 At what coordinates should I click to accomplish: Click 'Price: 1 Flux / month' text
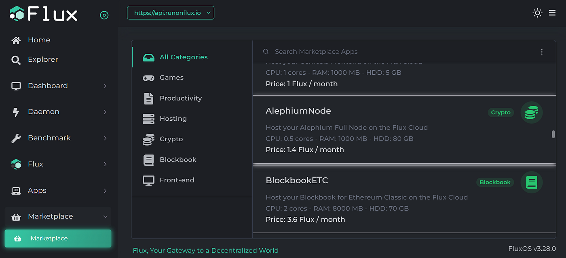pyautogui.click(x=302, y=84)
